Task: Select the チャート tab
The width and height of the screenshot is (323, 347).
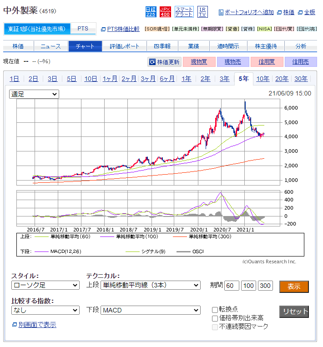Action: (x=85, y=46)
